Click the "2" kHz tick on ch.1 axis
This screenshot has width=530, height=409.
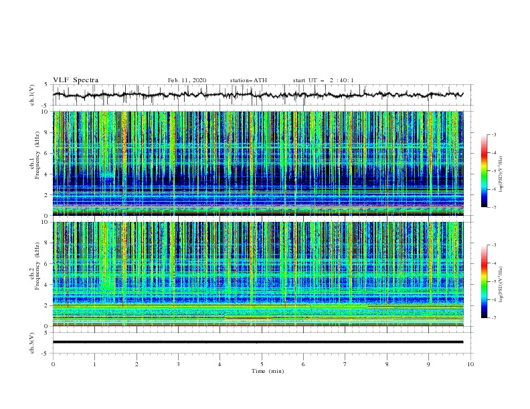pos(47,195)
